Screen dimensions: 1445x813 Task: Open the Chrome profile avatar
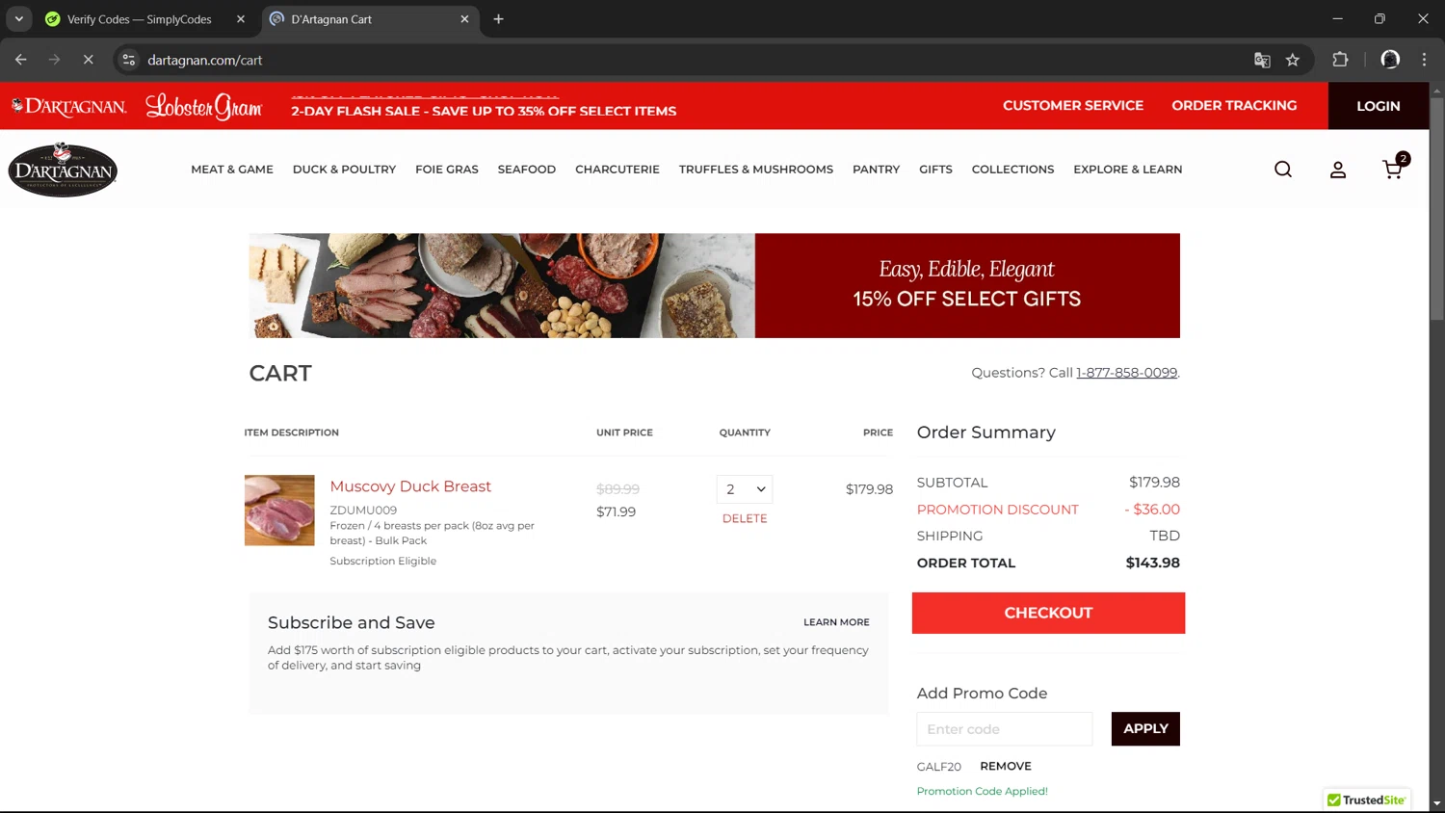1390,60
